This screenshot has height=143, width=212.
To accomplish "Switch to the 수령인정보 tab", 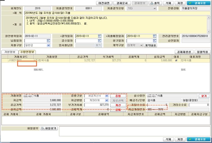I will (x=27, y=52).
